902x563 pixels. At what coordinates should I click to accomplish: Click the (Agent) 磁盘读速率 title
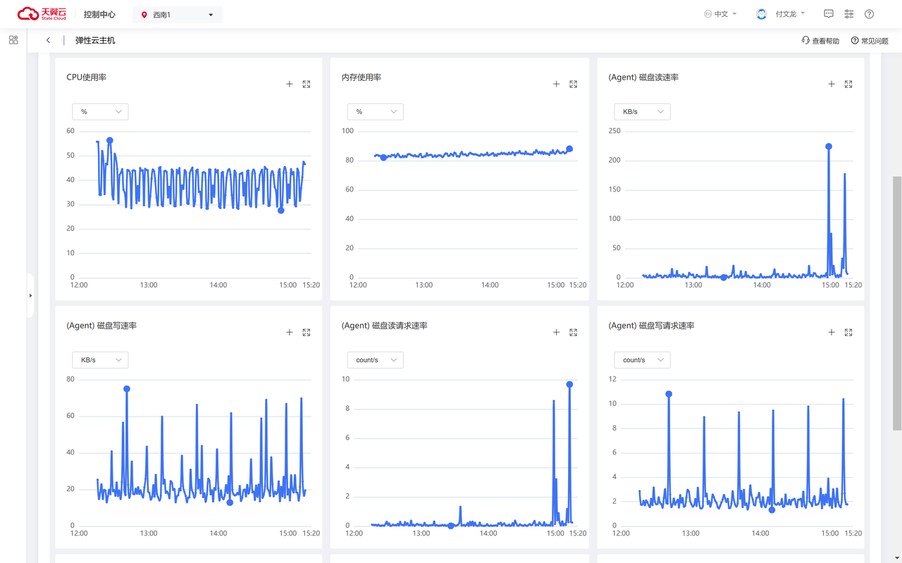(643, 77)
